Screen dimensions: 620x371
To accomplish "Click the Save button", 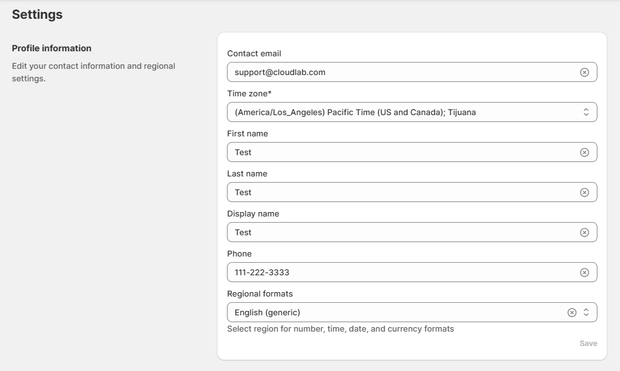I will click(x=588, y=343).
